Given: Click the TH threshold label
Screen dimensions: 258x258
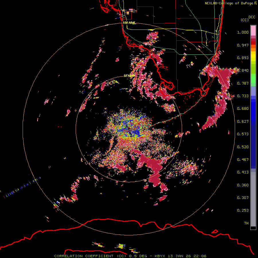Looking at the screenshot, I should (x=246, y=223).
